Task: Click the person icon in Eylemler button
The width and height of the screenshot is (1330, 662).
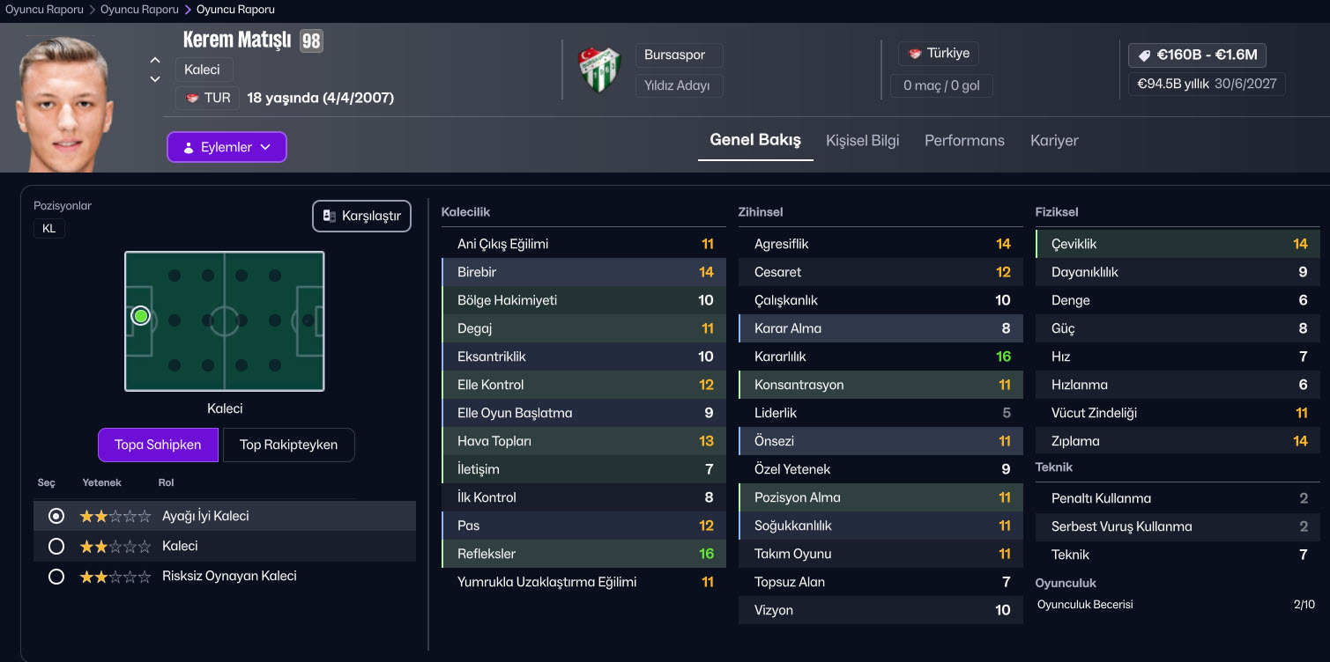Action: click(188, 148)
